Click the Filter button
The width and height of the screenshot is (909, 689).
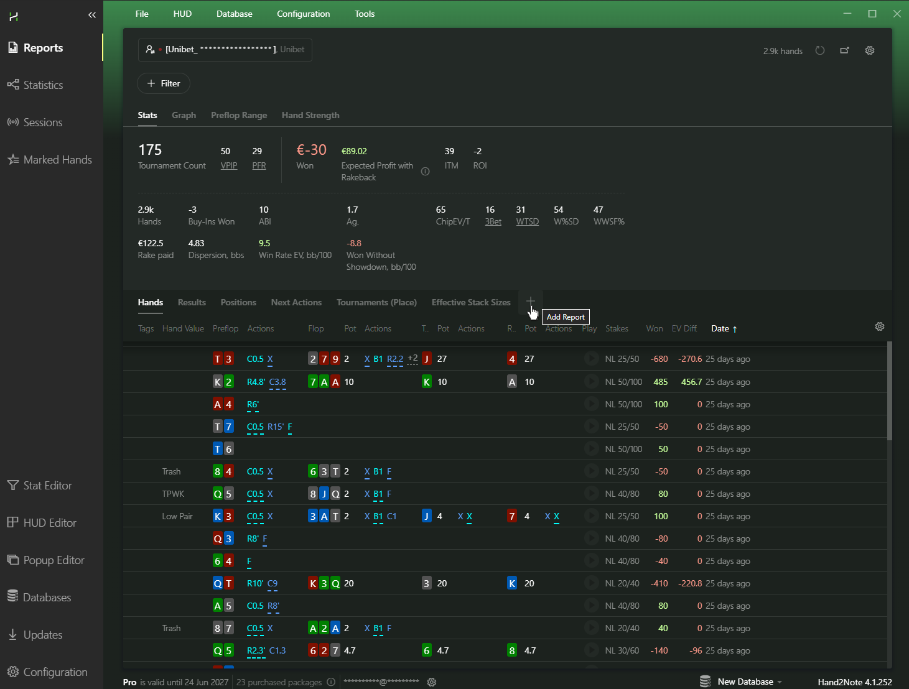164,83
